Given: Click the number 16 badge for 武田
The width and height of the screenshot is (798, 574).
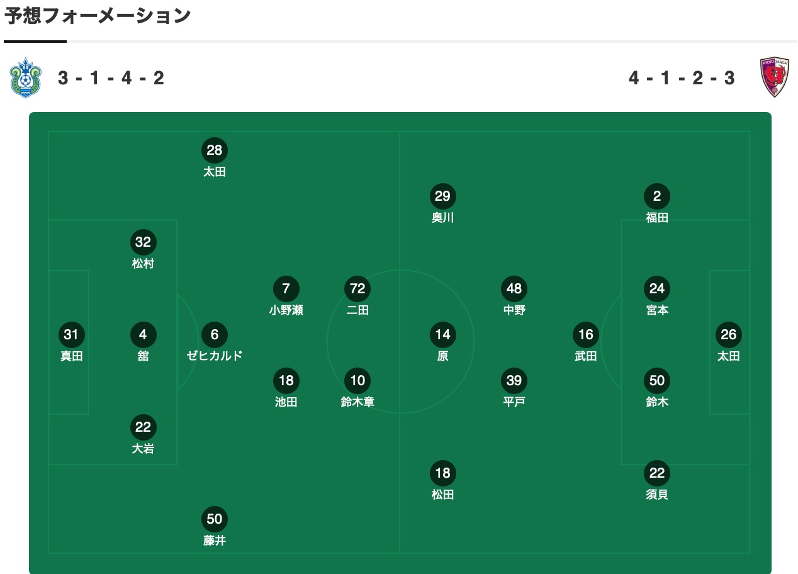Looking at the screenshot, I should coord(586,335).
